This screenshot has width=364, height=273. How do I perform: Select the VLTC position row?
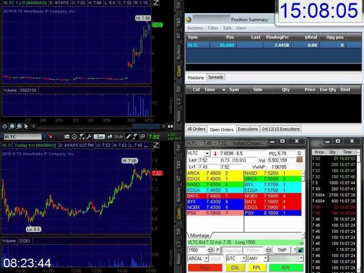[x=274, y=45]
